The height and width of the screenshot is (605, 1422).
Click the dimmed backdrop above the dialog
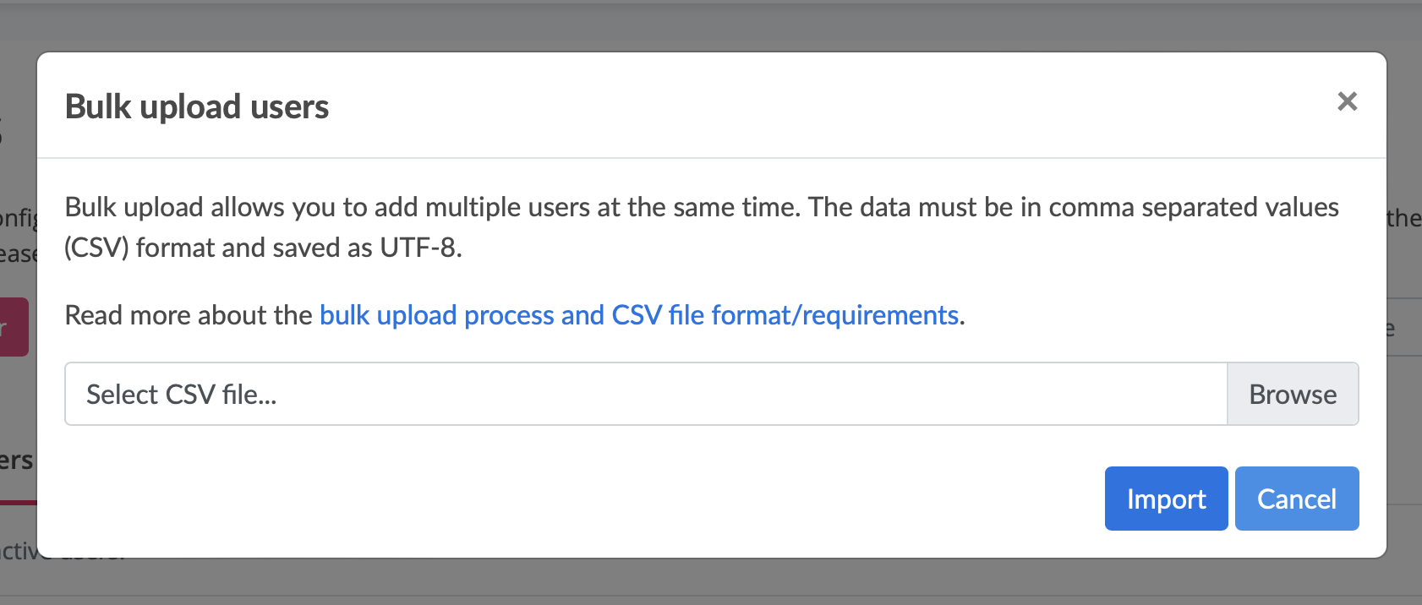coord(710,25)
